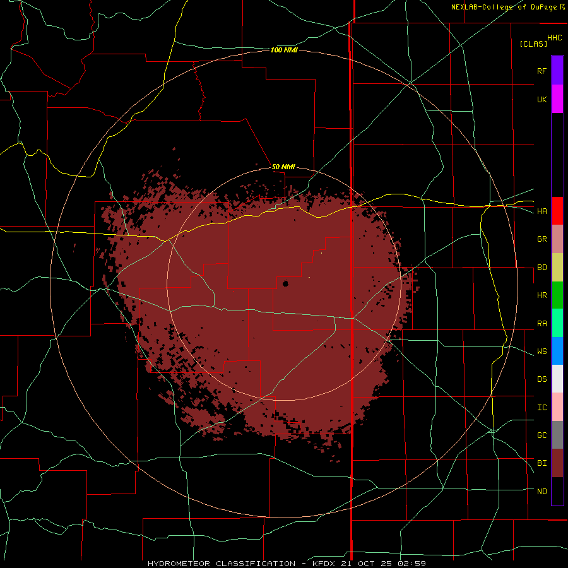The image size is (568, 568).
Task: Click the HYDROMETEOR CLASSIFICATION title text
Action: [x=222, y=564]
